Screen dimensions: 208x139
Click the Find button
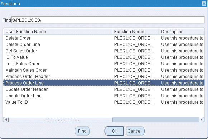[82, 131]
